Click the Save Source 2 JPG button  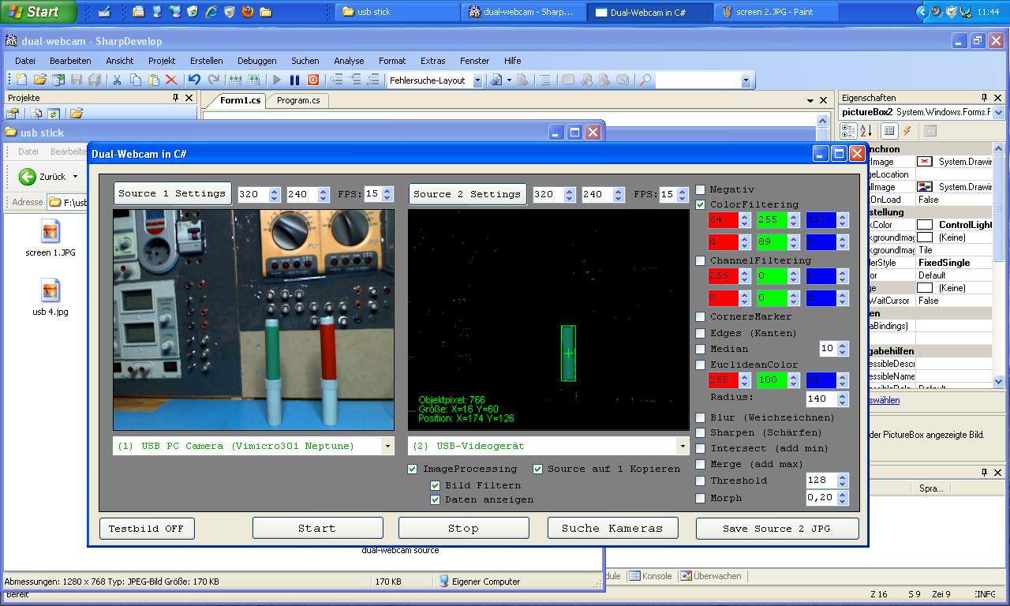tap(776, 529)
